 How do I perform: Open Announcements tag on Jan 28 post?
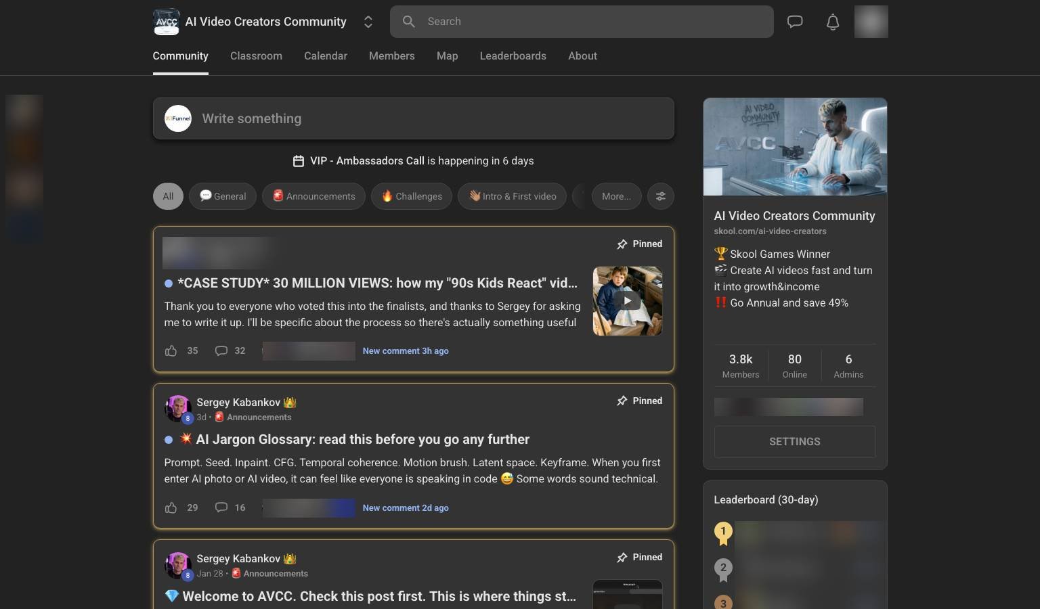269,574
